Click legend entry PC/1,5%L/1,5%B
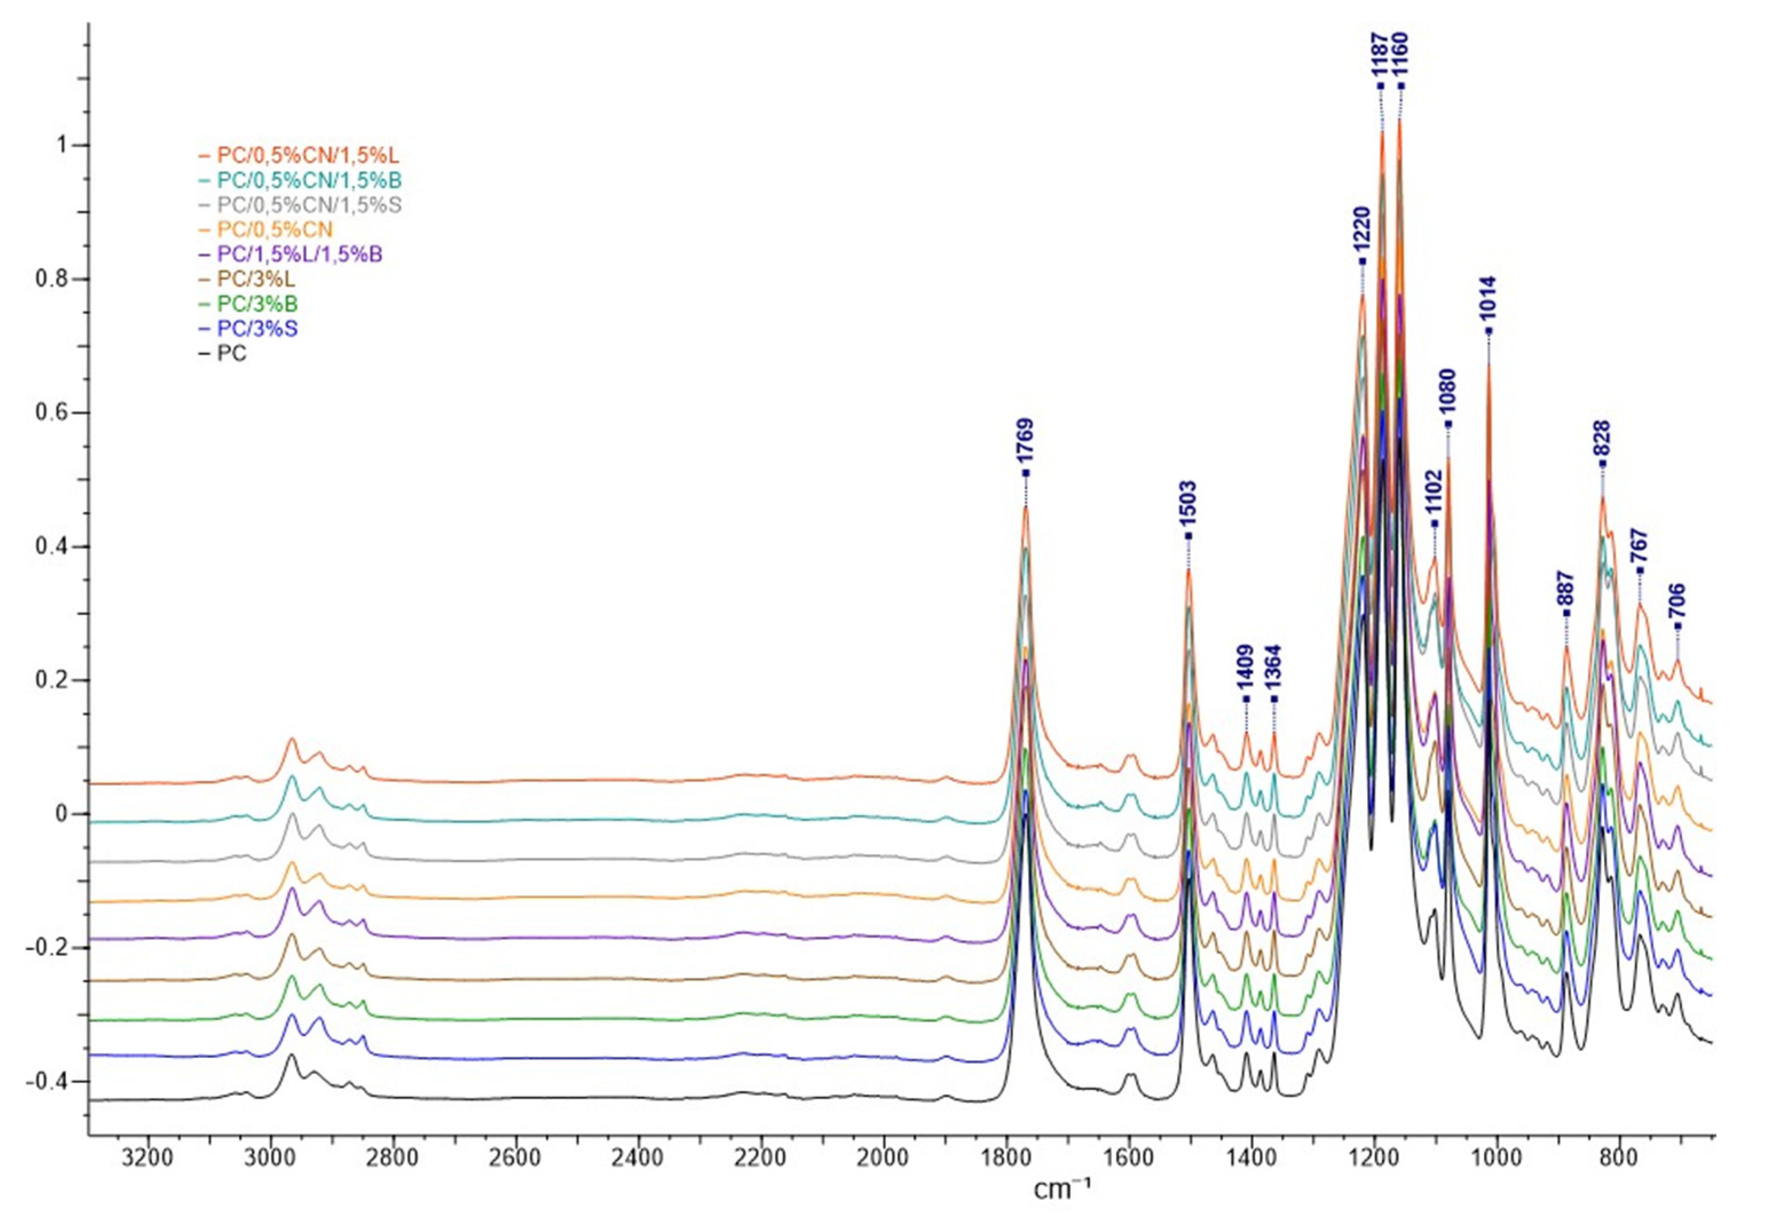The image size is (1768, 1213). tap(299, 254)
